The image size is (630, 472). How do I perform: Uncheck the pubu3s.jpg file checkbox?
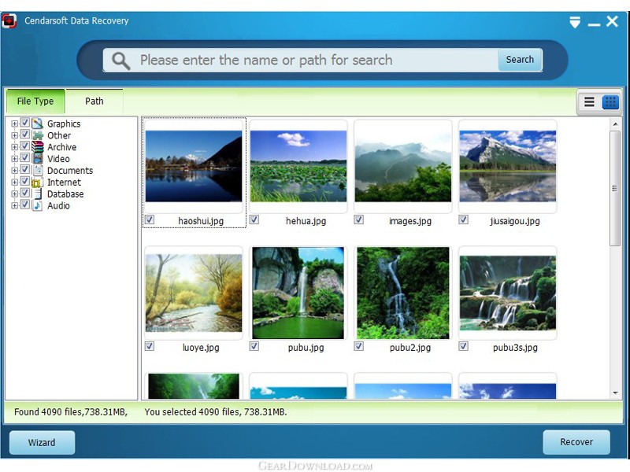click(463, 346)
